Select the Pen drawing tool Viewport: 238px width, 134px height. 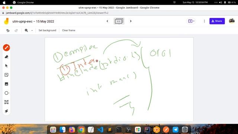pyautogui.click(x=6, y=48)
